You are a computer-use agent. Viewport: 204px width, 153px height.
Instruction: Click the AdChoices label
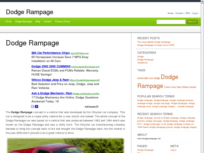click(90, 107)
